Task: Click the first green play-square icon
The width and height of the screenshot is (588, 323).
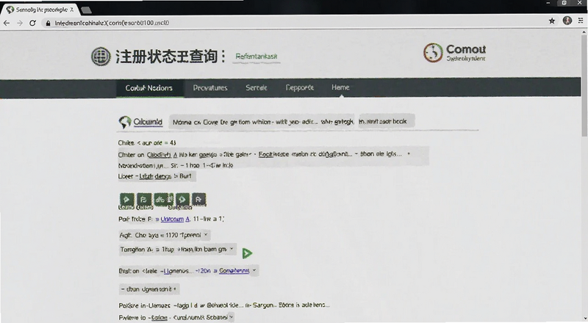Action: [x=126, y=200]
